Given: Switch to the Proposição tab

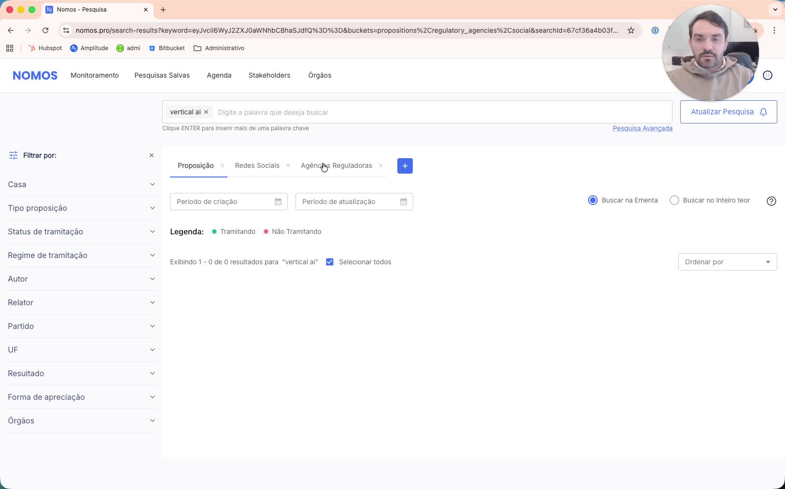Looking at the screenshot, I should 196,165.
